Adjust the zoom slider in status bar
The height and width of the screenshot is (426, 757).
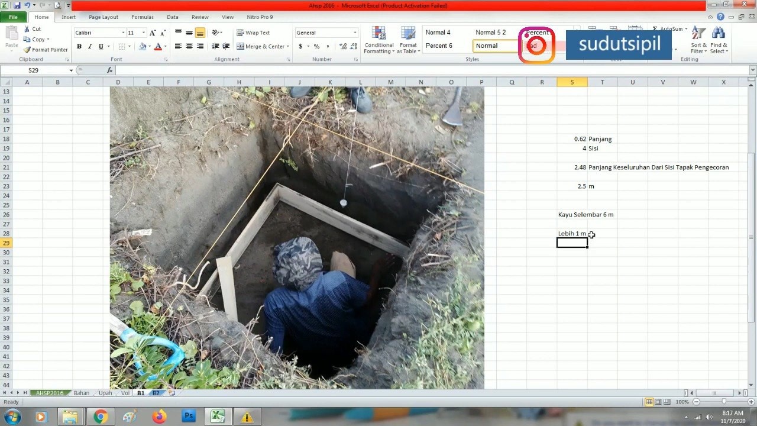(723, 402)
